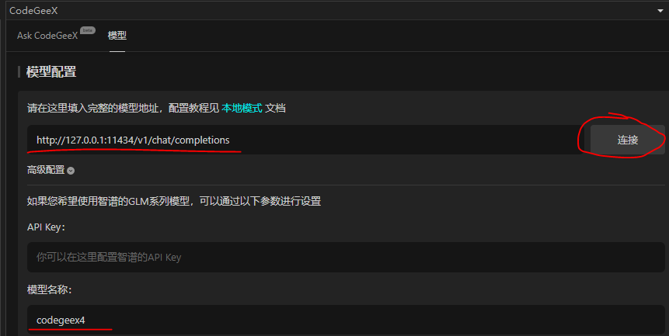The width and height of the screenshot is (669, 336).
Task: Click the 文档 text after the link
Action: pos(275,108)
